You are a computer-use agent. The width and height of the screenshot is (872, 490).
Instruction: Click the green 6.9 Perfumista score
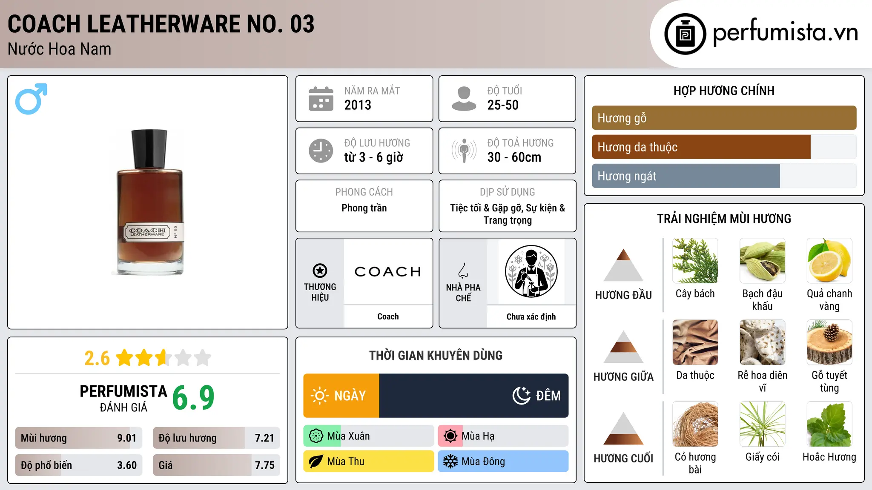point(193,398)
